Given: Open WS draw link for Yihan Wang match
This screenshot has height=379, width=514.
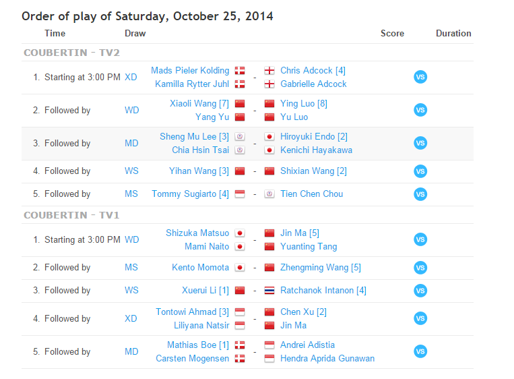Looking at the screenshot, I should click(131, 171).
